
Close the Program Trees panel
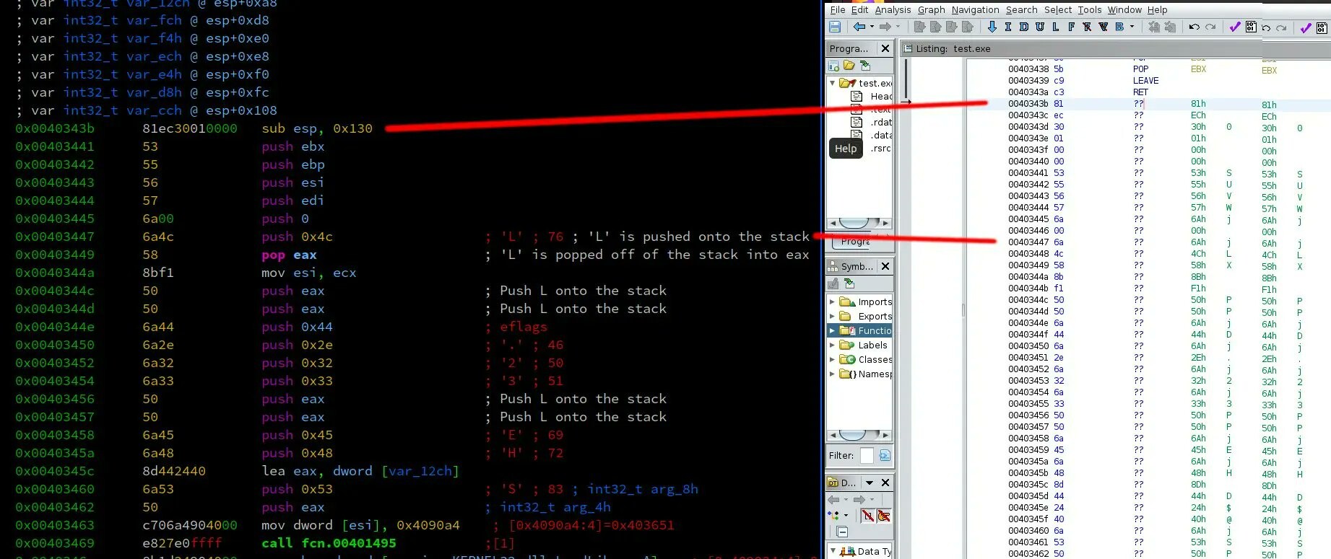885,48
